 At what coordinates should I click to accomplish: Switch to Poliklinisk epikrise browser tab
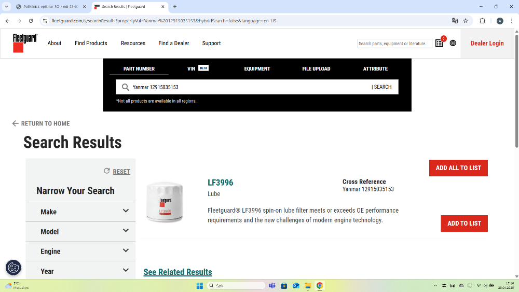(50, 7)
